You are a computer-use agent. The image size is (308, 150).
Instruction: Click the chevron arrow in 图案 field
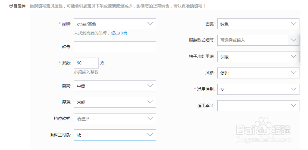(293, 24)
